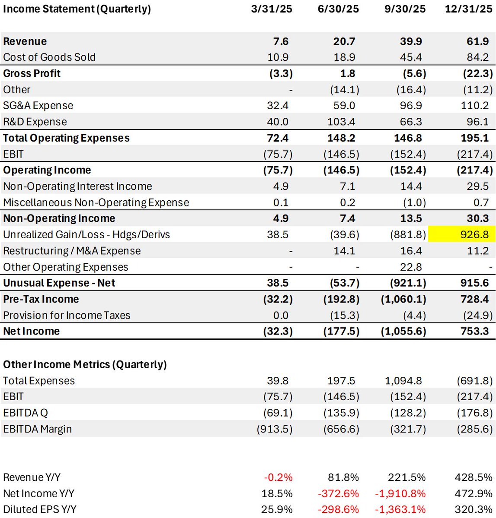Click the Pre-Tax Income row label
The image size is (496, 518).
pos(41,299)
